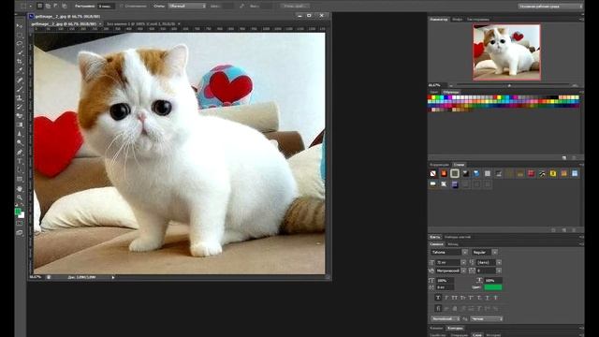Open the Tahoma font family dropdown
Image resolution: width=599 pixels, height=337 pixels.
tap(465, 252)
